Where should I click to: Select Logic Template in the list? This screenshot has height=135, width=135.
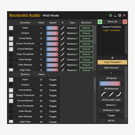click(112, 30)
